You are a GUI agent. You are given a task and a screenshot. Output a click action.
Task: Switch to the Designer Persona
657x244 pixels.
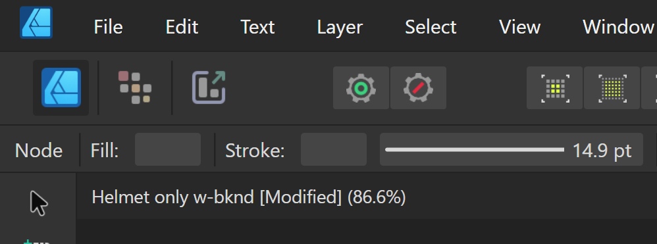point(61,87)
